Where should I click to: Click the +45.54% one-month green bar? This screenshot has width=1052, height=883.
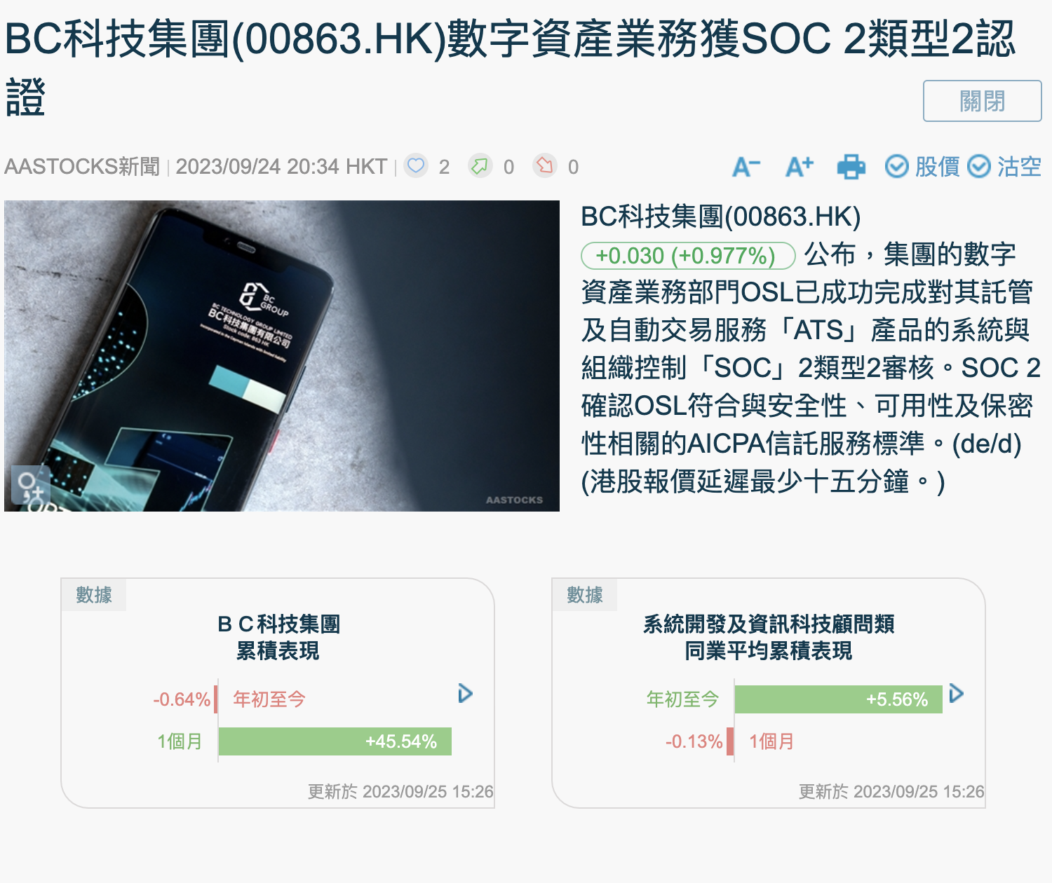point(335,741)
